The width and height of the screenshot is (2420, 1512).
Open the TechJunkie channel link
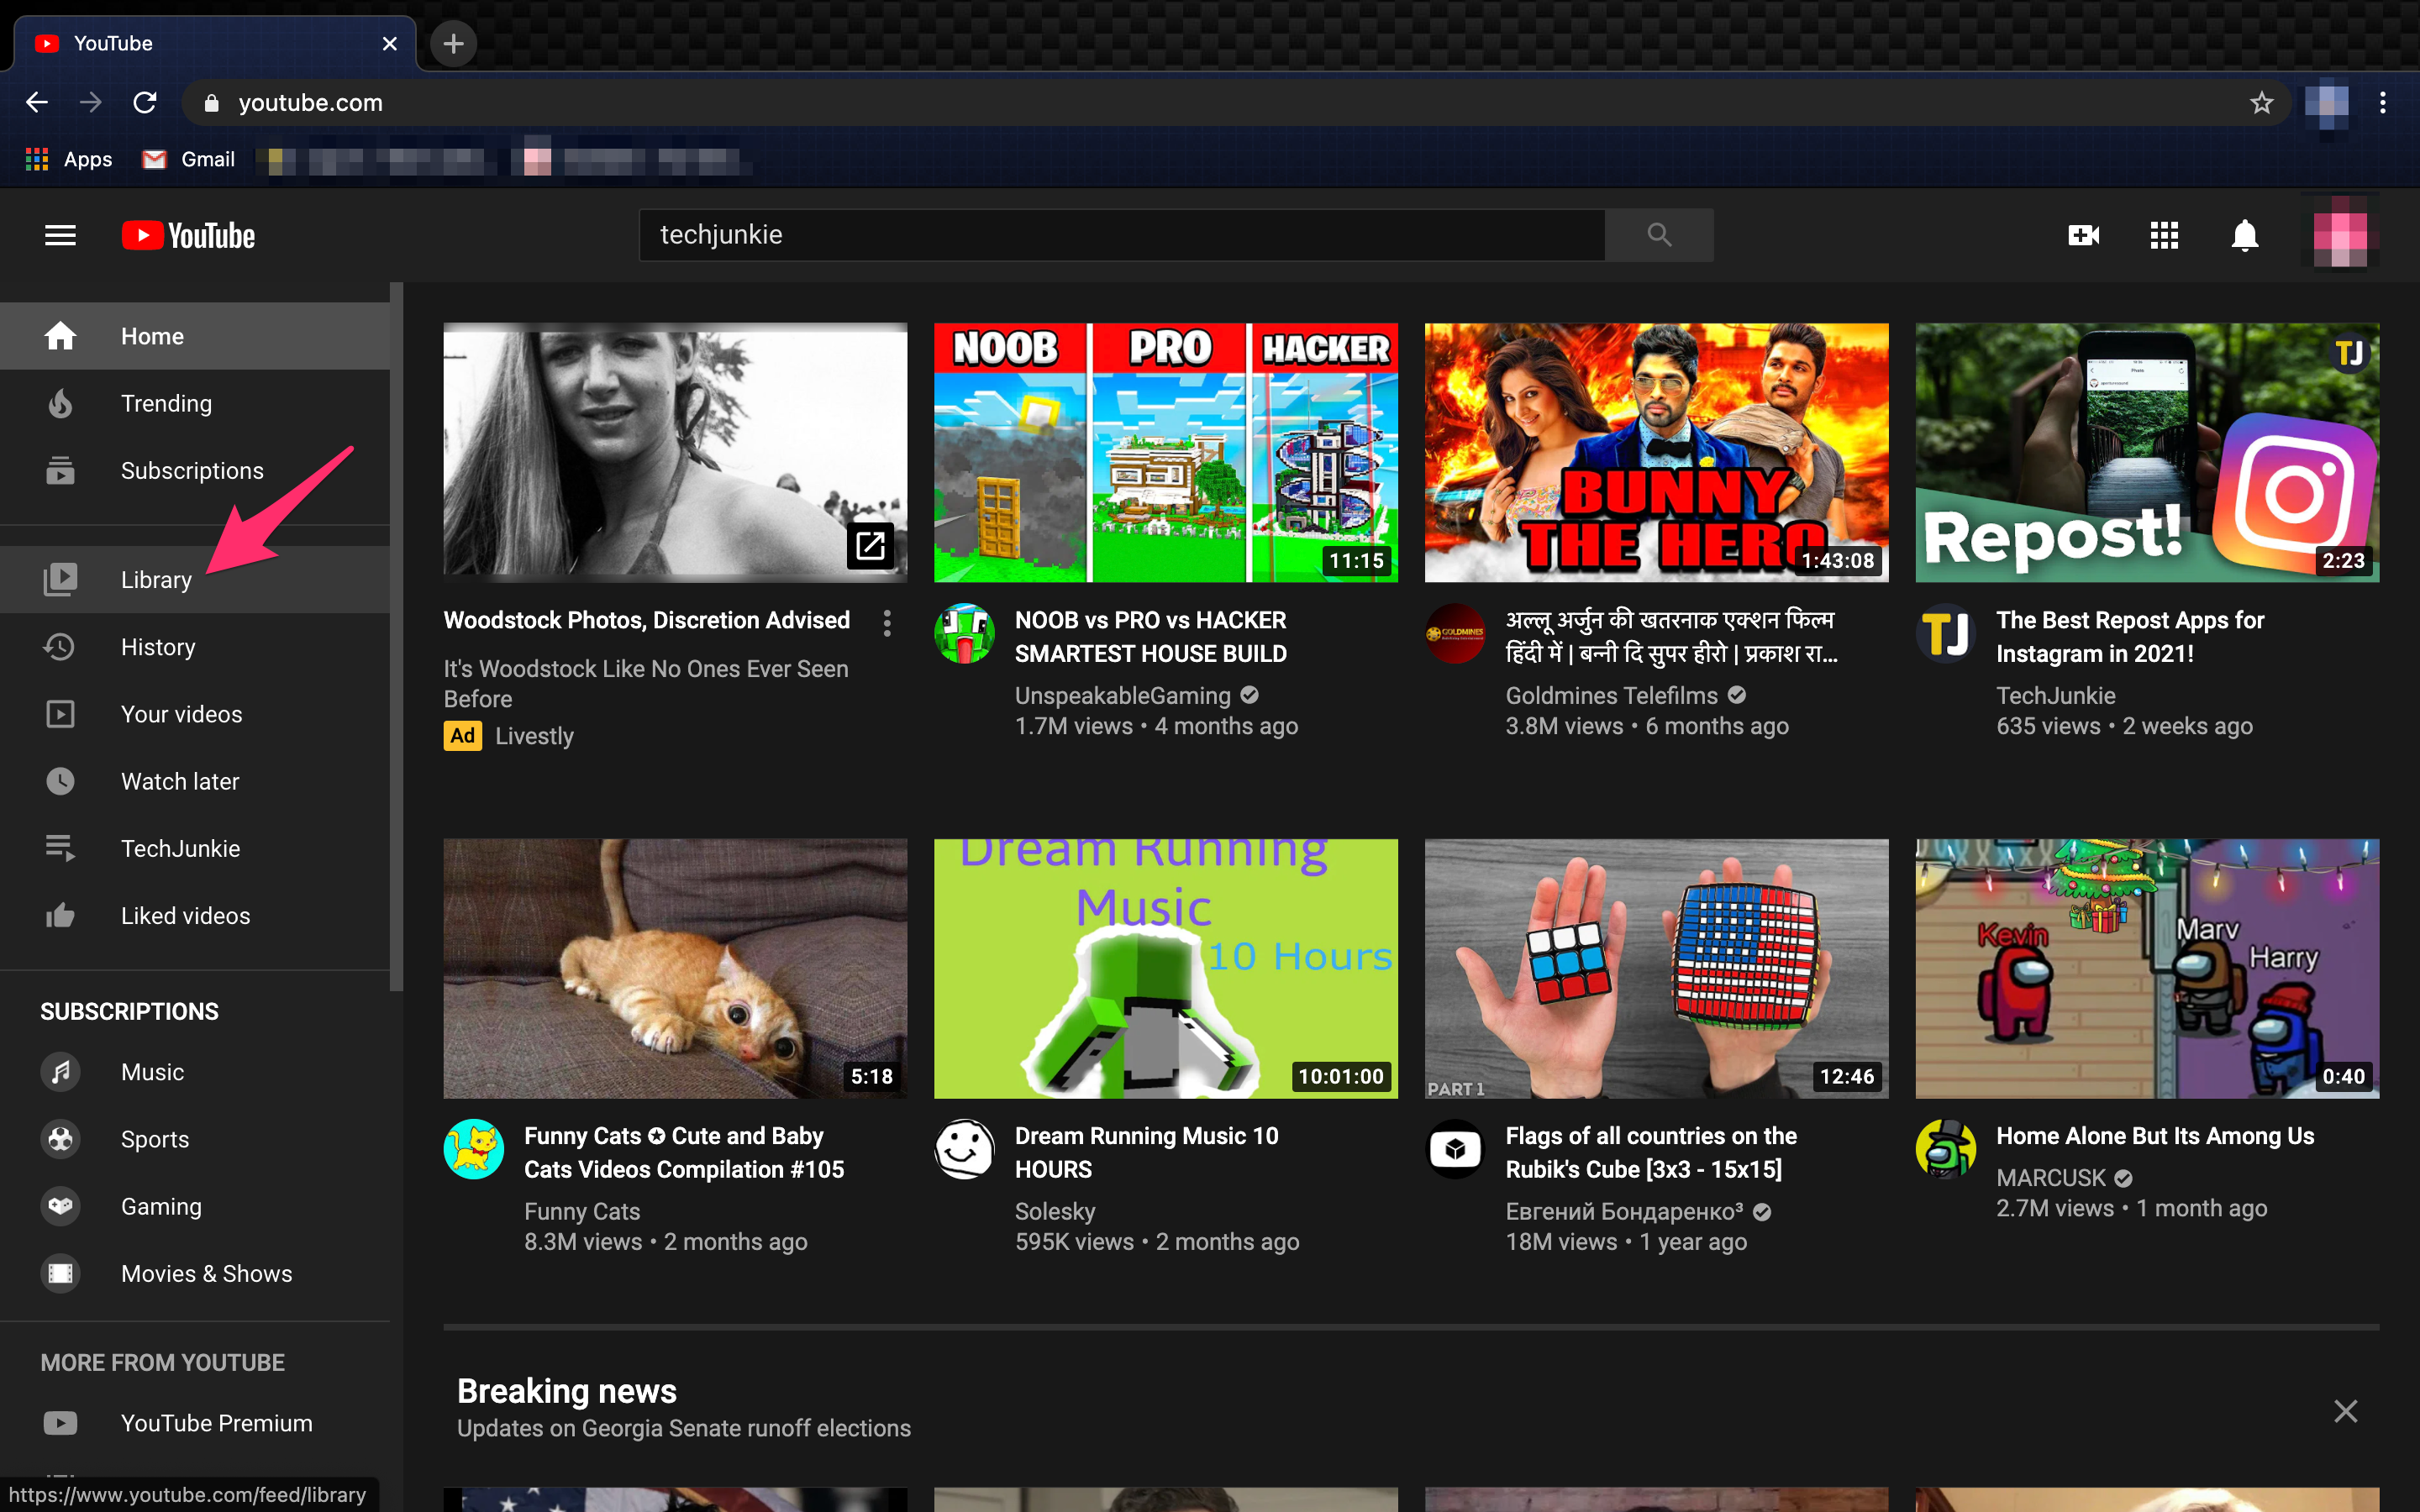point(2055,695)
